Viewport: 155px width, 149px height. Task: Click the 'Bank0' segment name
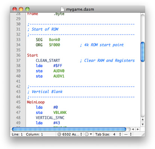(x=55, y=40)
